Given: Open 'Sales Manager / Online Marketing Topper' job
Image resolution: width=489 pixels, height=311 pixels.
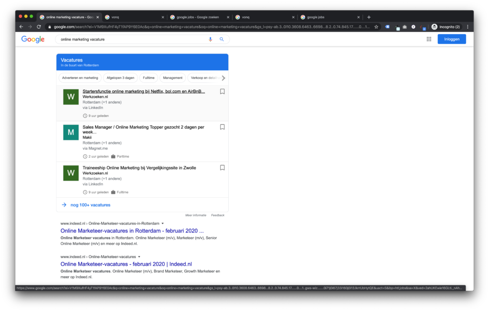Looking at the screenshot, I should pos(143,129).
